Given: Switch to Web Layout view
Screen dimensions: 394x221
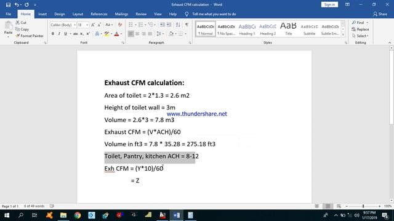Looking at the screenshot, I should [x=339, y=206].
